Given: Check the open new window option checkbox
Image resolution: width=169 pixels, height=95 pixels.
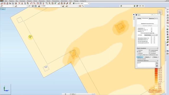Looking at the screenshot, I should click(x=138, y=55).
